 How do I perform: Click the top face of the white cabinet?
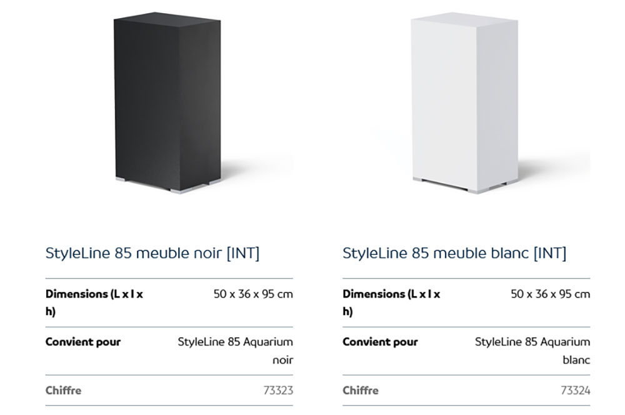pos(465,19)
